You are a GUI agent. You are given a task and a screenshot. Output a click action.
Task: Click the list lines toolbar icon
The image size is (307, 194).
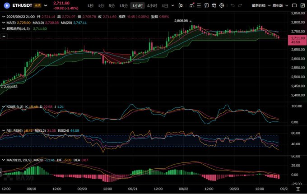(x=199, y=5)
